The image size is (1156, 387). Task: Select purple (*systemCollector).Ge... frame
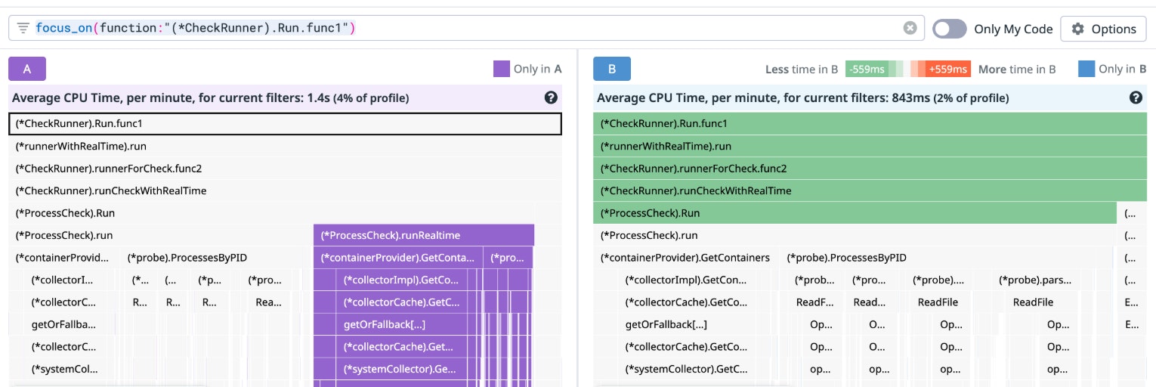coord(400,370)
